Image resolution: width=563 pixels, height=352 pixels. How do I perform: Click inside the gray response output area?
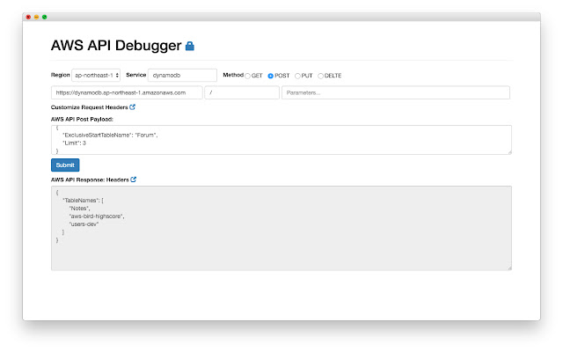(x=281, y=228)
